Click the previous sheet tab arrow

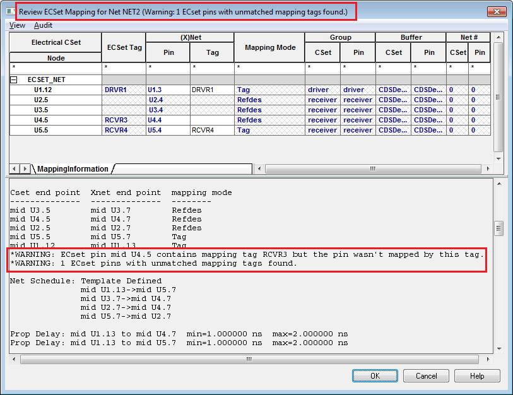14,169
